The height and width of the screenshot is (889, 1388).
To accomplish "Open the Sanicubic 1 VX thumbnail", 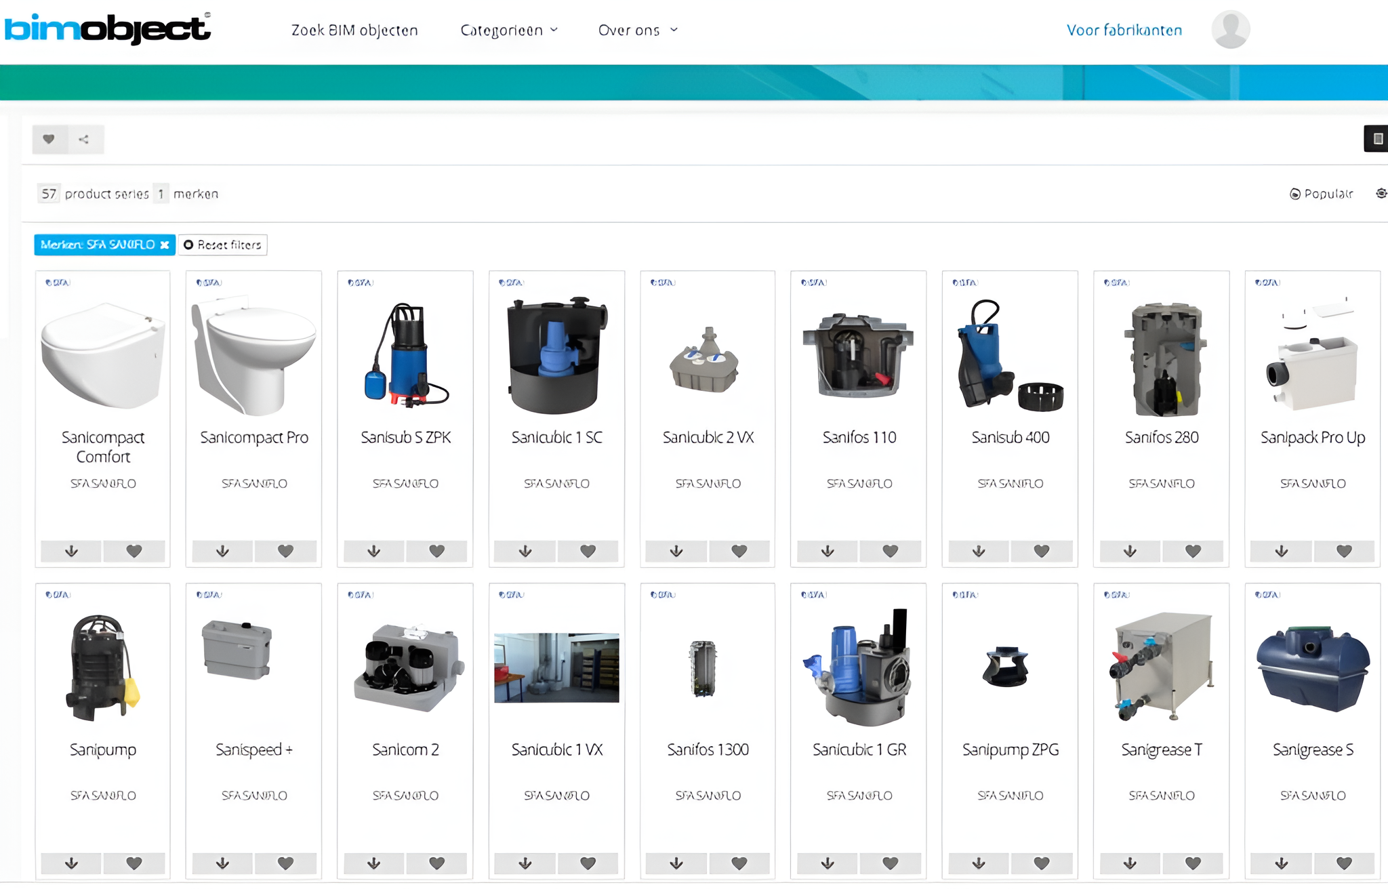I will click(556, 667).
